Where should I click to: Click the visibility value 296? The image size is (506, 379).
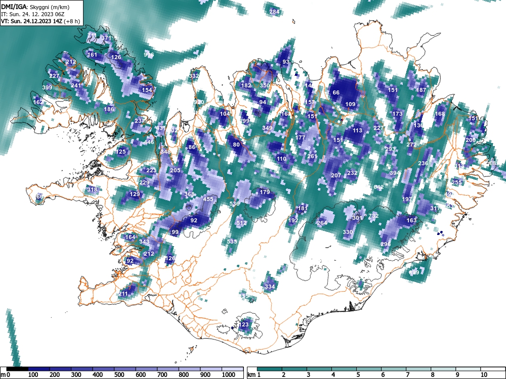386,244
